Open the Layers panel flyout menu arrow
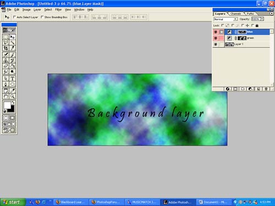The image size is (275, 206). click(x=272, y=14)
